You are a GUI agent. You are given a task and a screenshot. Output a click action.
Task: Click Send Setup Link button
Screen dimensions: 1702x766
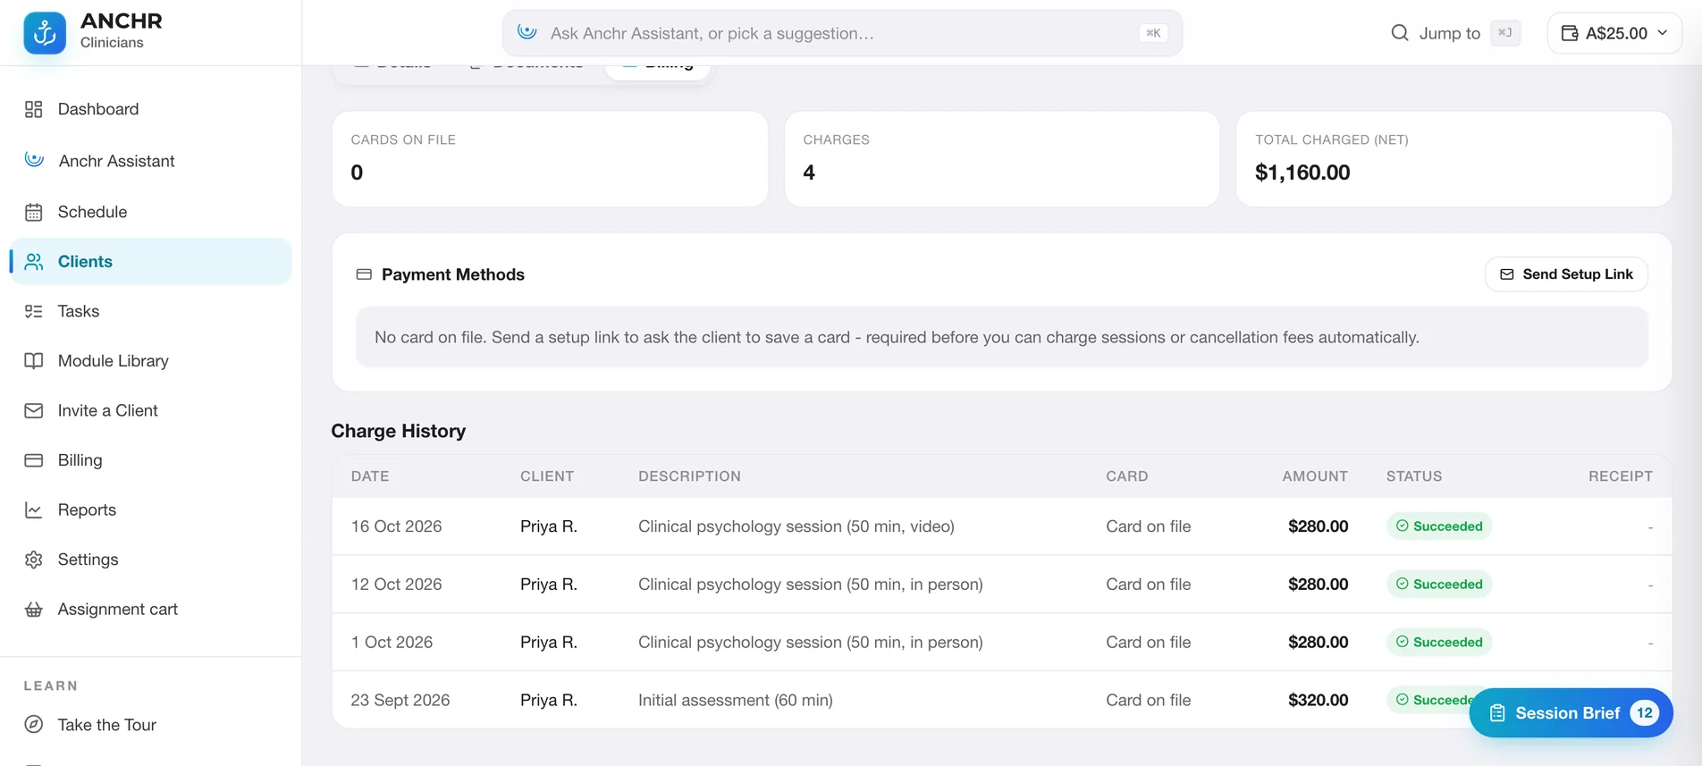click(x=1566, y=274)
